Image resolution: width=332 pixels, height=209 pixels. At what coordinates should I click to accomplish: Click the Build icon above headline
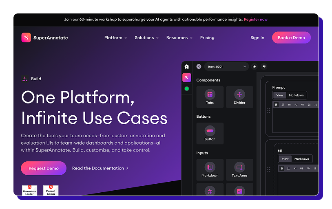(x=25, y=79)
